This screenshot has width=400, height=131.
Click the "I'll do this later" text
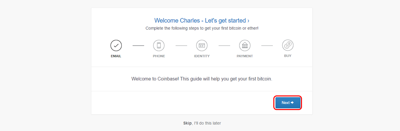208,123
